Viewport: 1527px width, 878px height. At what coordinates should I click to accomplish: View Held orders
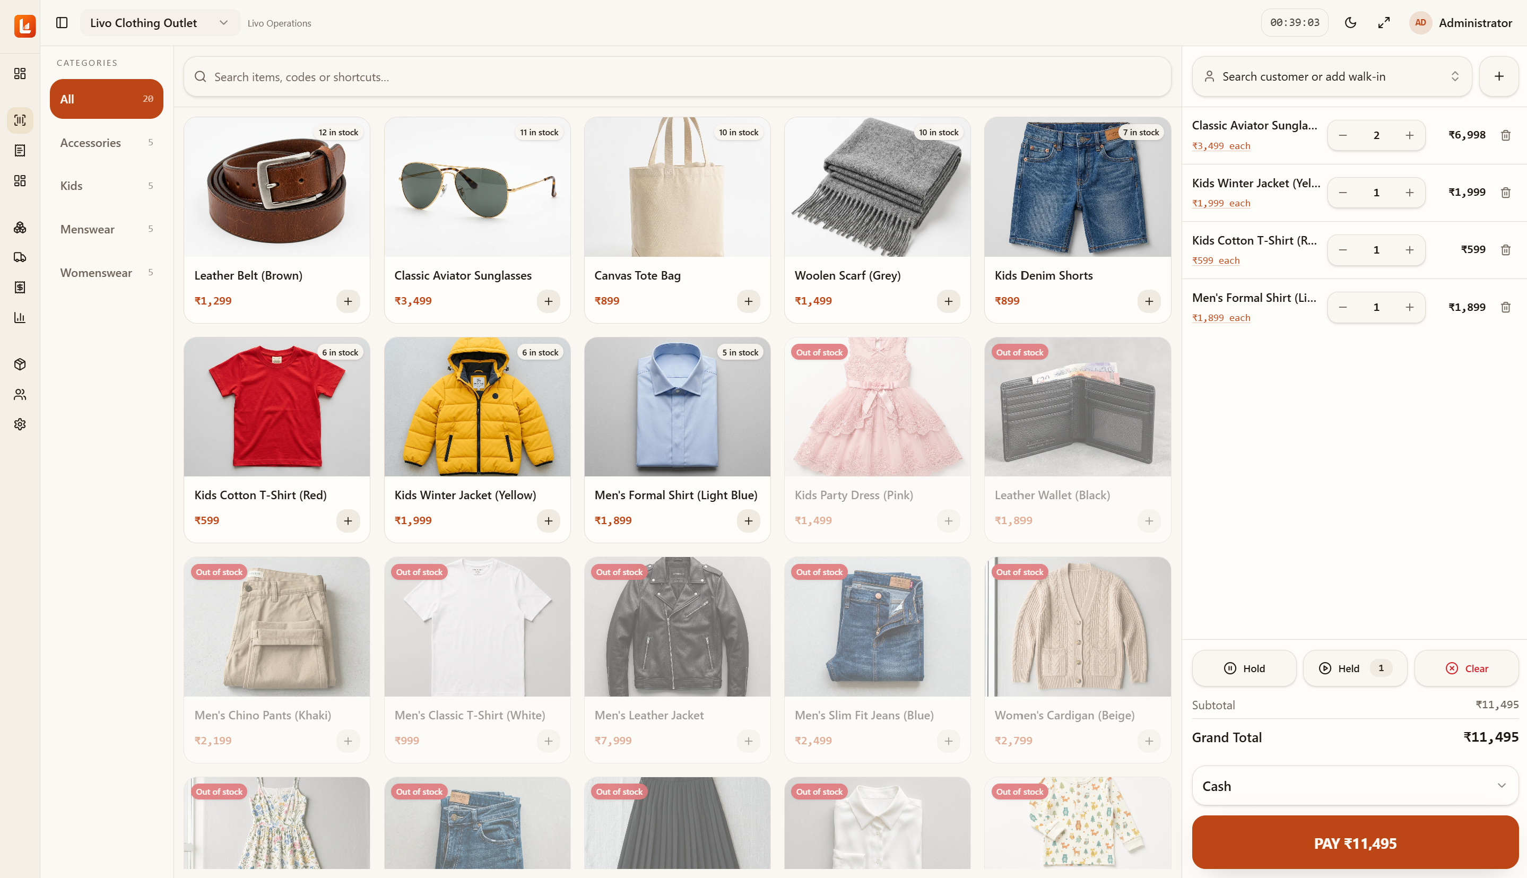click(x=1355, y=668)
